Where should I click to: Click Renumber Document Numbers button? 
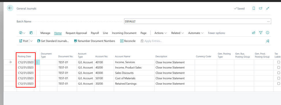coord(95,41)
